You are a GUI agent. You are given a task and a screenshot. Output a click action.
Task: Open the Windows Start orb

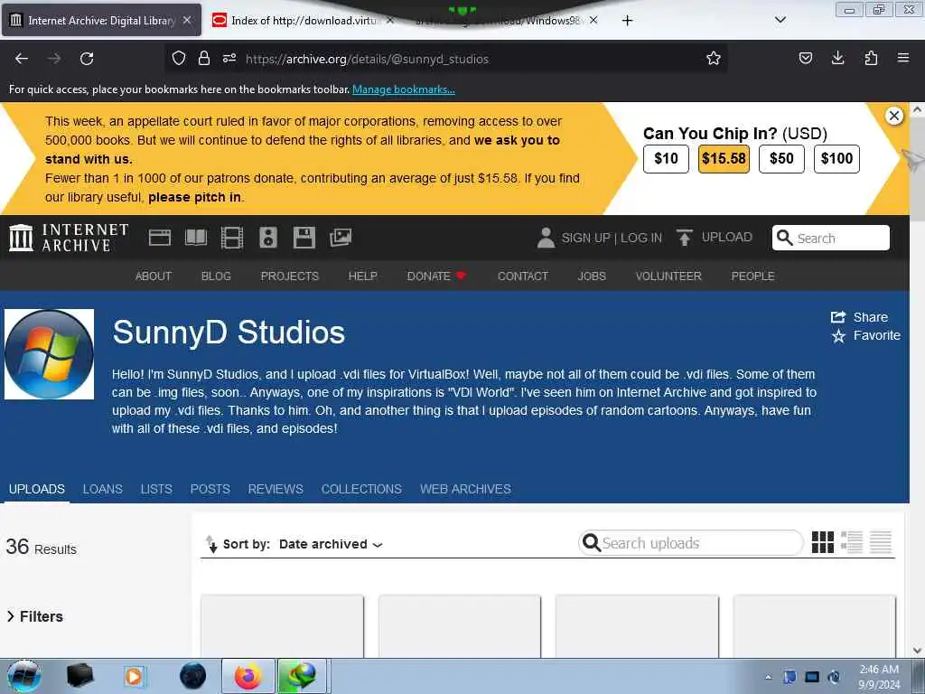24,676
